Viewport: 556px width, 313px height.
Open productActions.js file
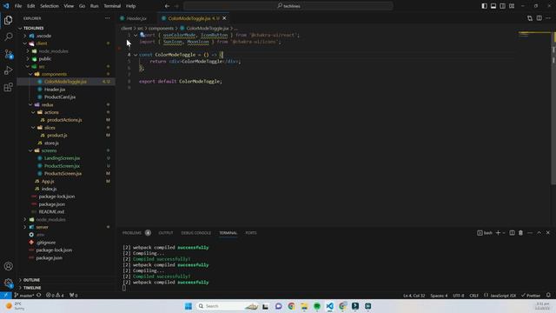click(64, 120)
